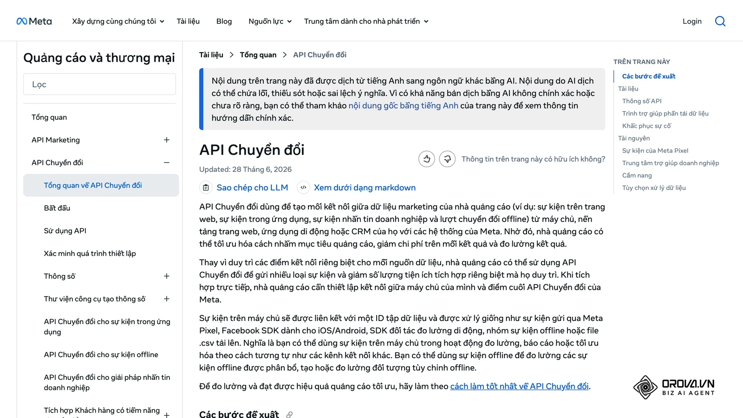The height and width of the screenshot is (418, 743).
Task: Jump to Cẩm nang in page contents
Action: pyautogui.click(x=637, y=176)
